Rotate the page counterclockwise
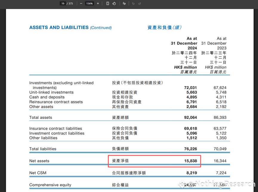 pyautogui.click(x=114, y=4)
